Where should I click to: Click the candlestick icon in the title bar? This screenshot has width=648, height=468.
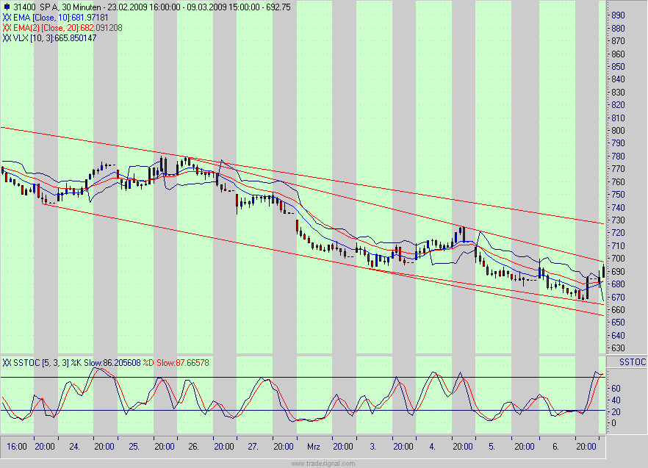pyautogui.click(x=5, y=5)
